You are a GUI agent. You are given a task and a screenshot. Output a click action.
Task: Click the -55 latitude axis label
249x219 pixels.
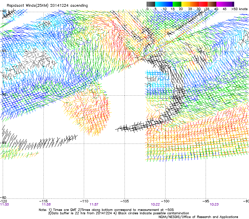click(3, 143)
